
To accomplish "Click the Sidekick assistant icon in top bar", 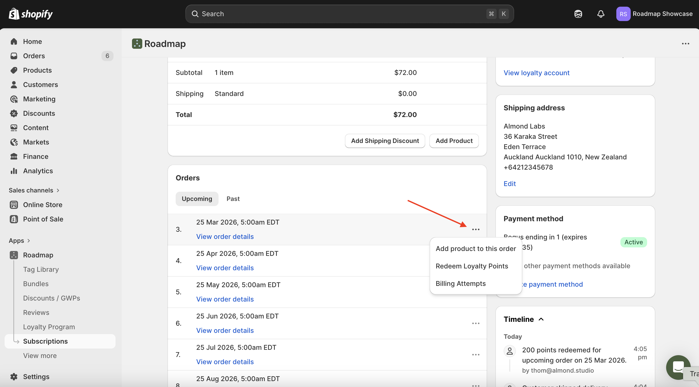I will [x=578, y=14].
